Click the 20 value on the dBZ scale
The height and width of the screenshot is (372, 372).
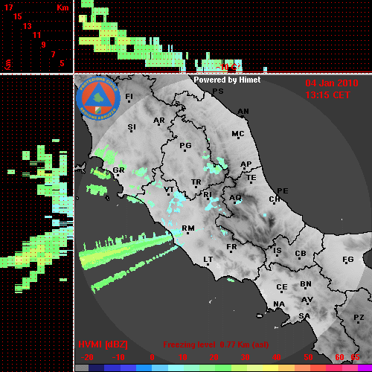click(x=214, y=357)
